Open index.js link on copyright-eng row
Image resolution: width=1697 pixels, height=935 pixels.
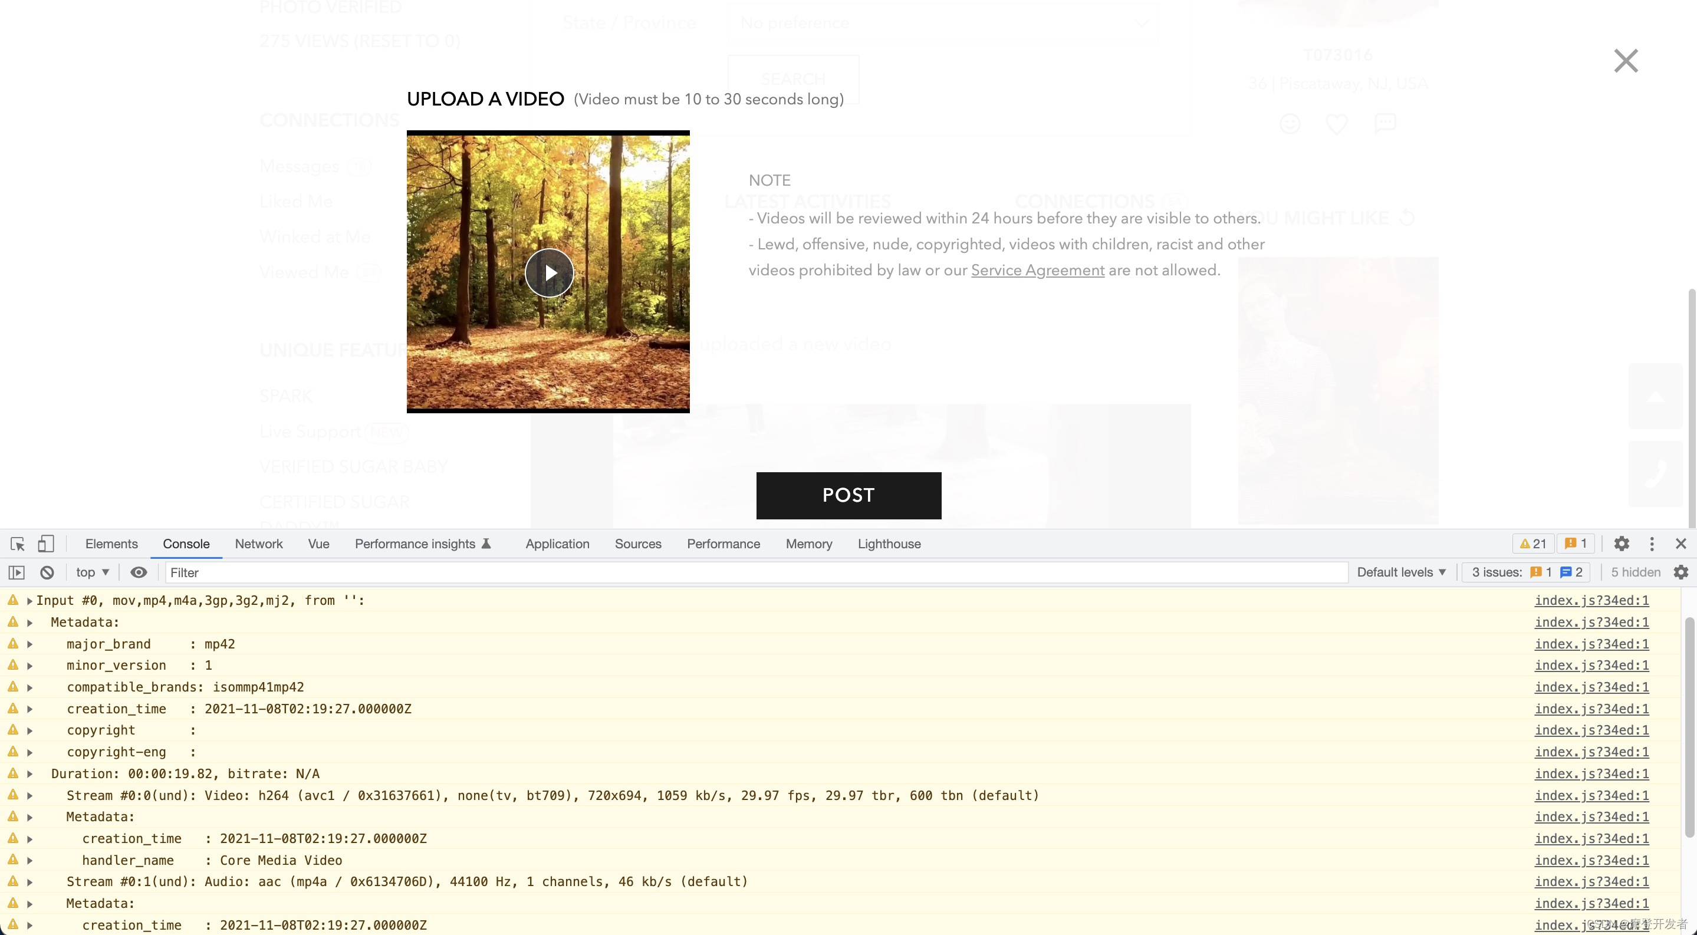coord(1591,752)
